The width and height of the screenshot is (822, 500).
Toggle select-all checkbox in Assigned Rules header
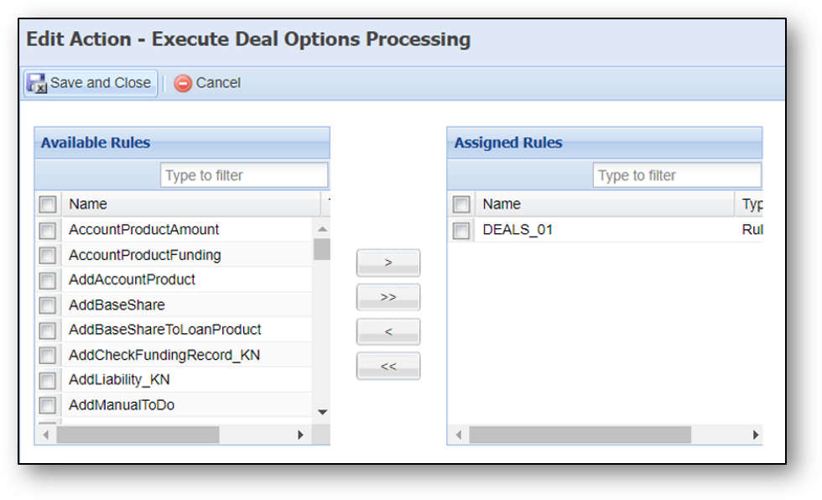pyautogui.click(x=460, y=205)
